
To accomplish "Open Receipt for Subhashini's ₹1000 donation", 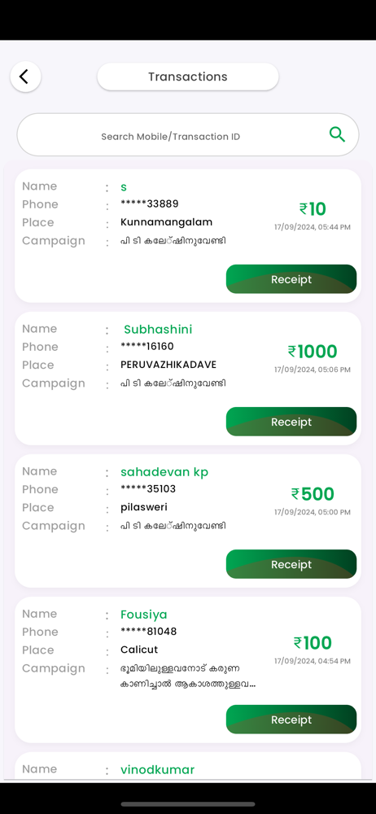I will coord(291,422).
